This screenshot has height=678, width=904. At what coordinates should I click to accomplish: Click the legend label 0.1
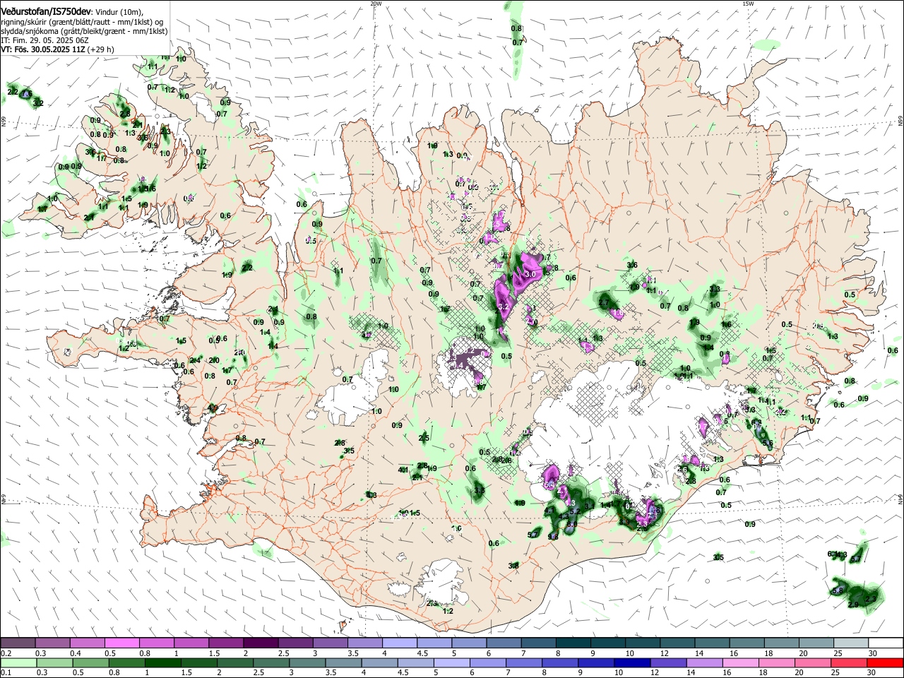tap(6, 672)
